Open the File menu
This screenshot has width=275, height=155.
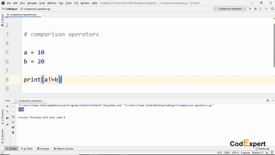(9, 3)
